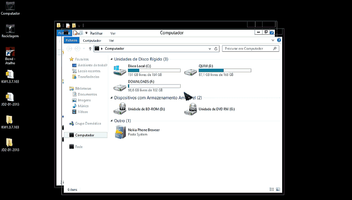352x200 pixels.
Task: Open the address bar history dropdown
Action: pyautogui.click(x=210, y=49)
